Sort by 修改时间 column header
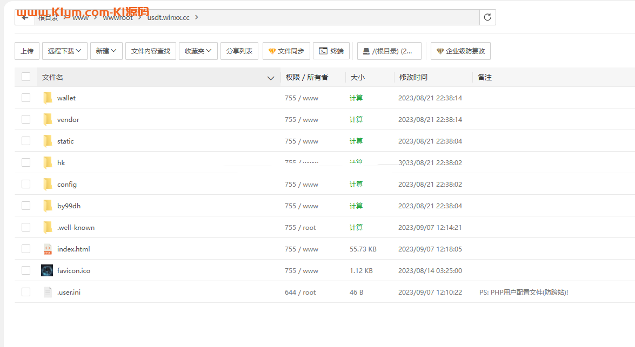635x347 pixels. (413, 77)
